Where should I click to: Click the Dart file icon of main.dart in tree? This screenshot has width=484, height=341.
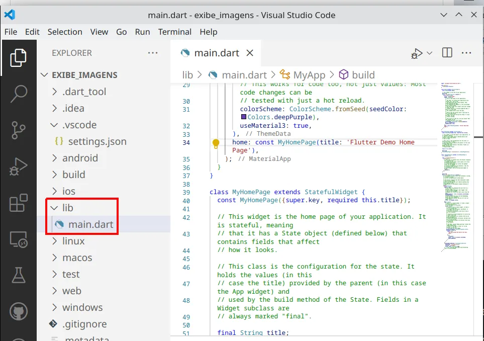[x=59, y=224]
